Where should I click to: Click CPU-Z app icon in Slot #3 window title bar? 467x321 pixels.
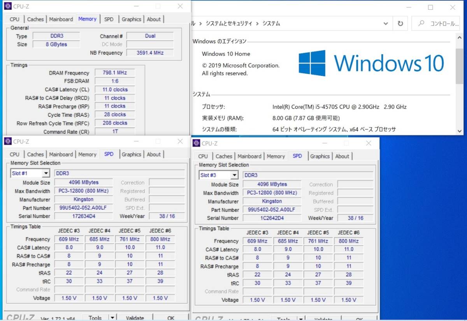point(196,143)
